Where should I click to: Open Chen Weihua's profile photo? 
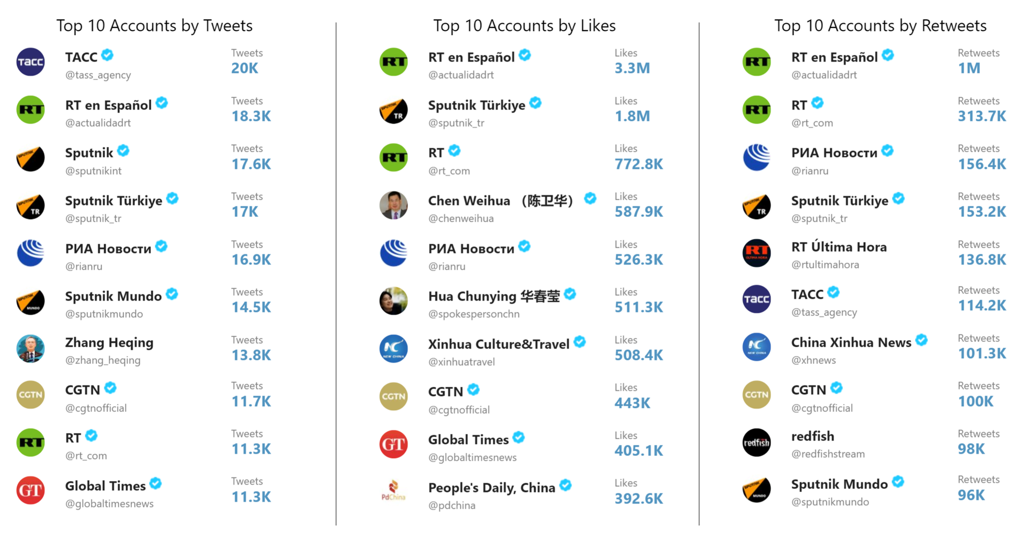click(393, 205)
